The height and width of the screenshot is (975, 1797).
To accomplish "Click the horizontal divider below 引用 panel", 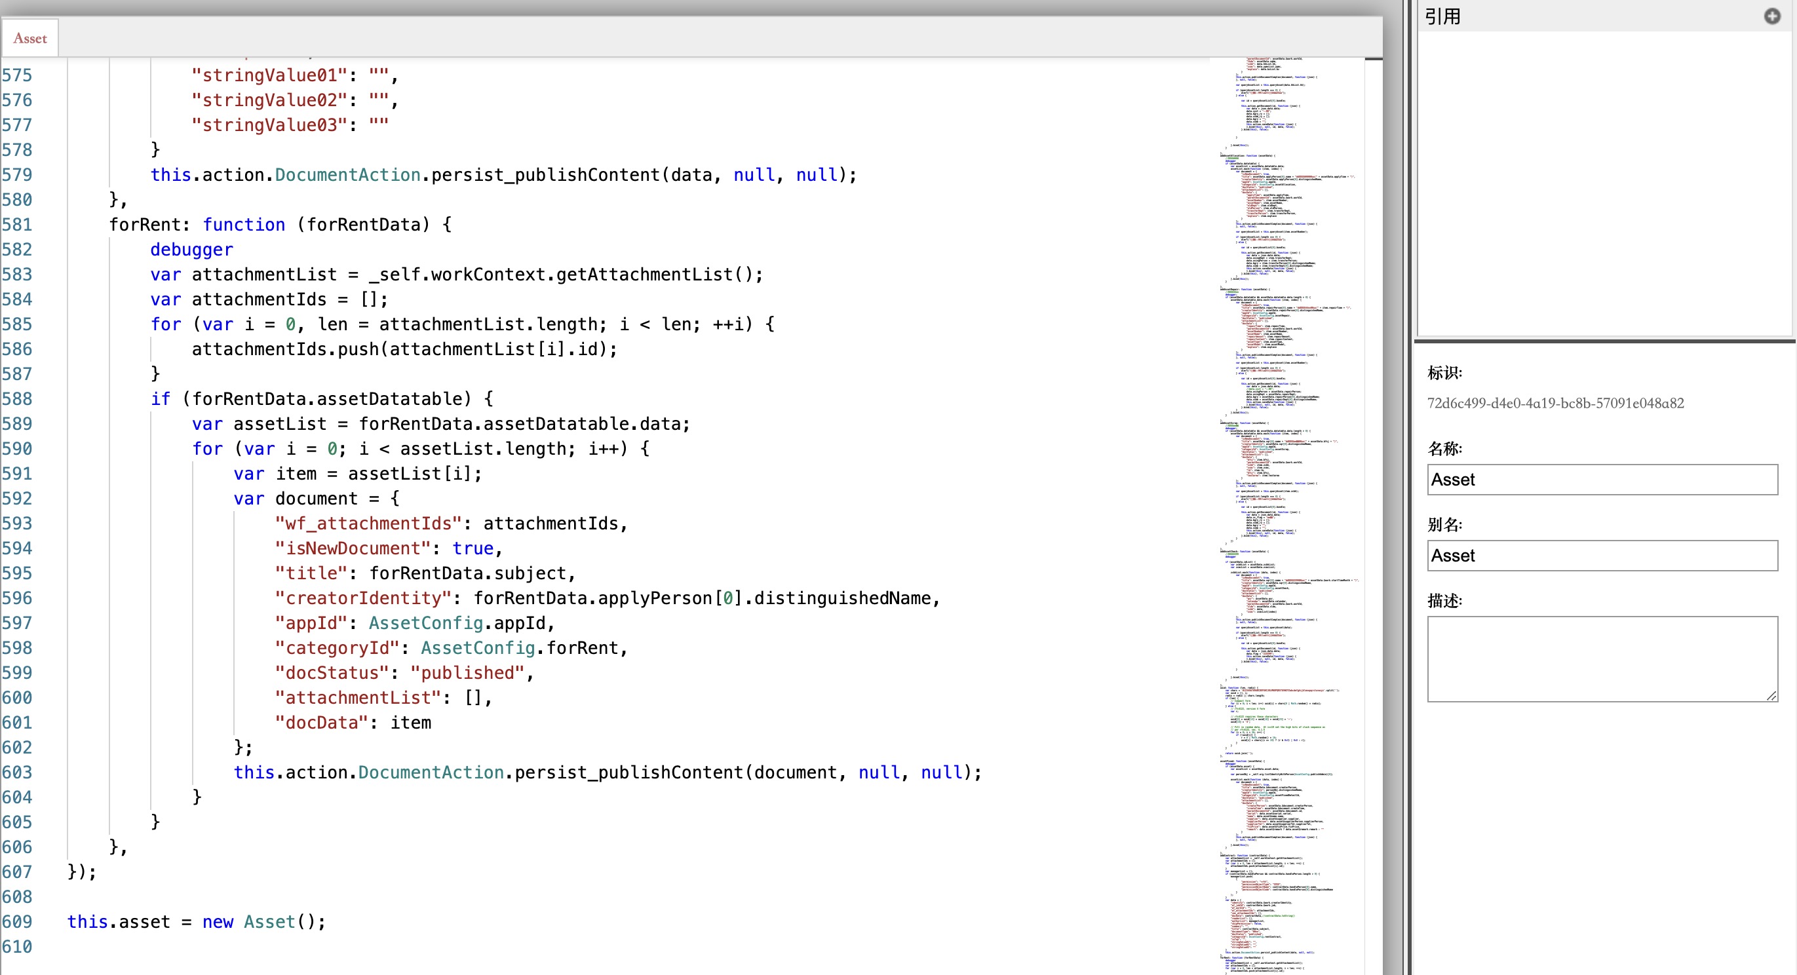I will (1604, 341).
